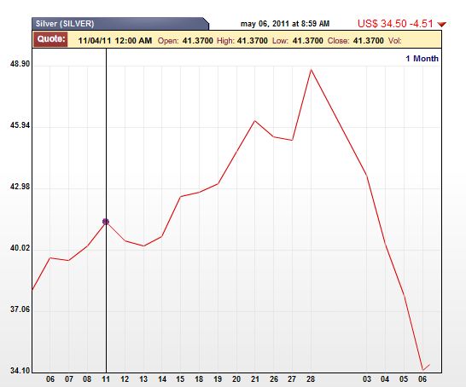466x387 pixels.
Task: Click the 11/04/11 12:00 AM timestamp
Action: [x=115, y=40]
